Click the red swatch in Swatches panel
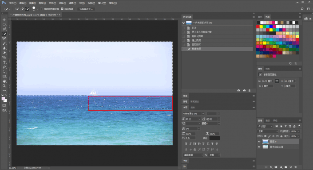The height and width of the screenshot is (170, 313). [x=258, y=27]
